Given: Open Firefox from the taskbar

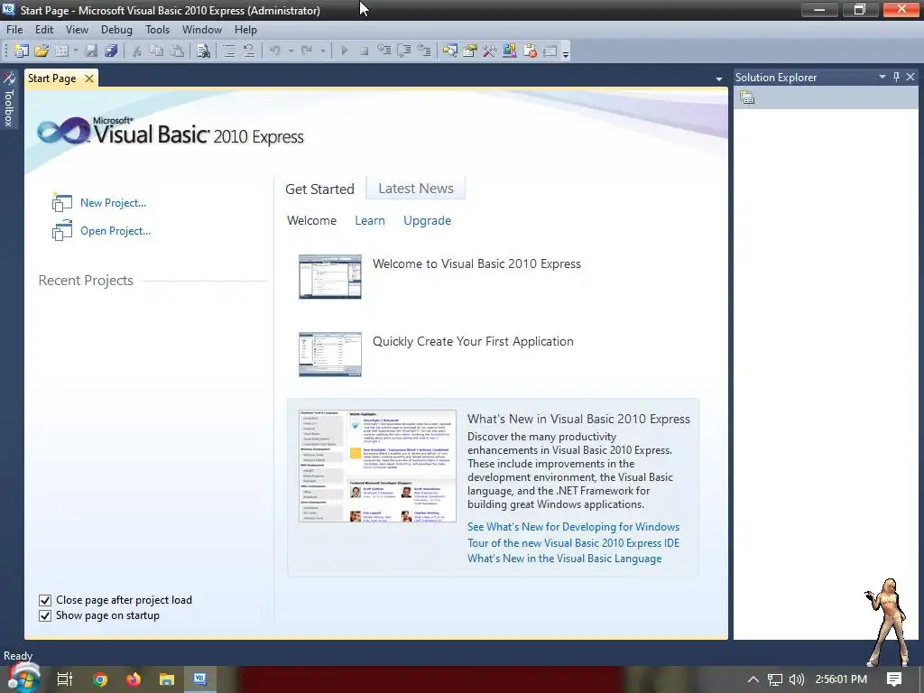Looking at the screenshot, I should point(134,679).
